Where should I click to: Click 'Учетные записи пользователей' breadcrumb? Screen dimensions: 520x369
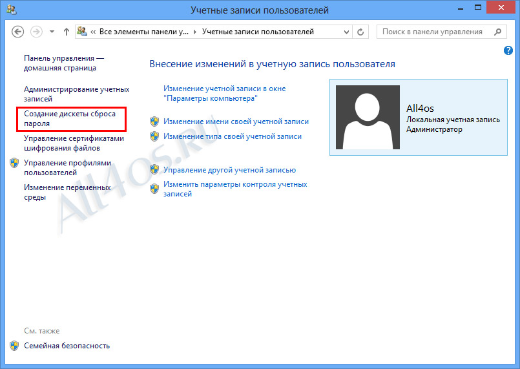pos(258,32)
